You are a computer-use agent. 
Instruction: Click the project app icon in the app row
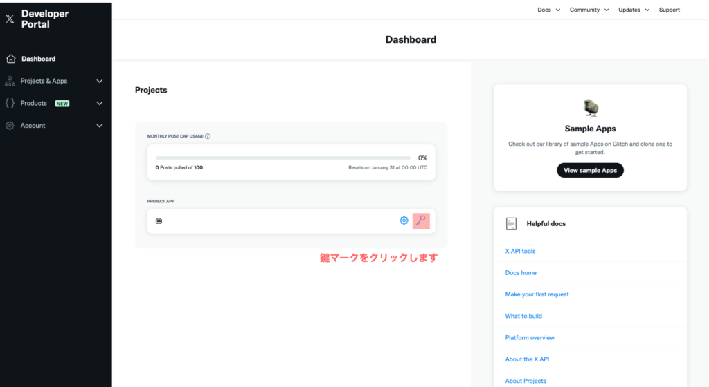[159, 221]
